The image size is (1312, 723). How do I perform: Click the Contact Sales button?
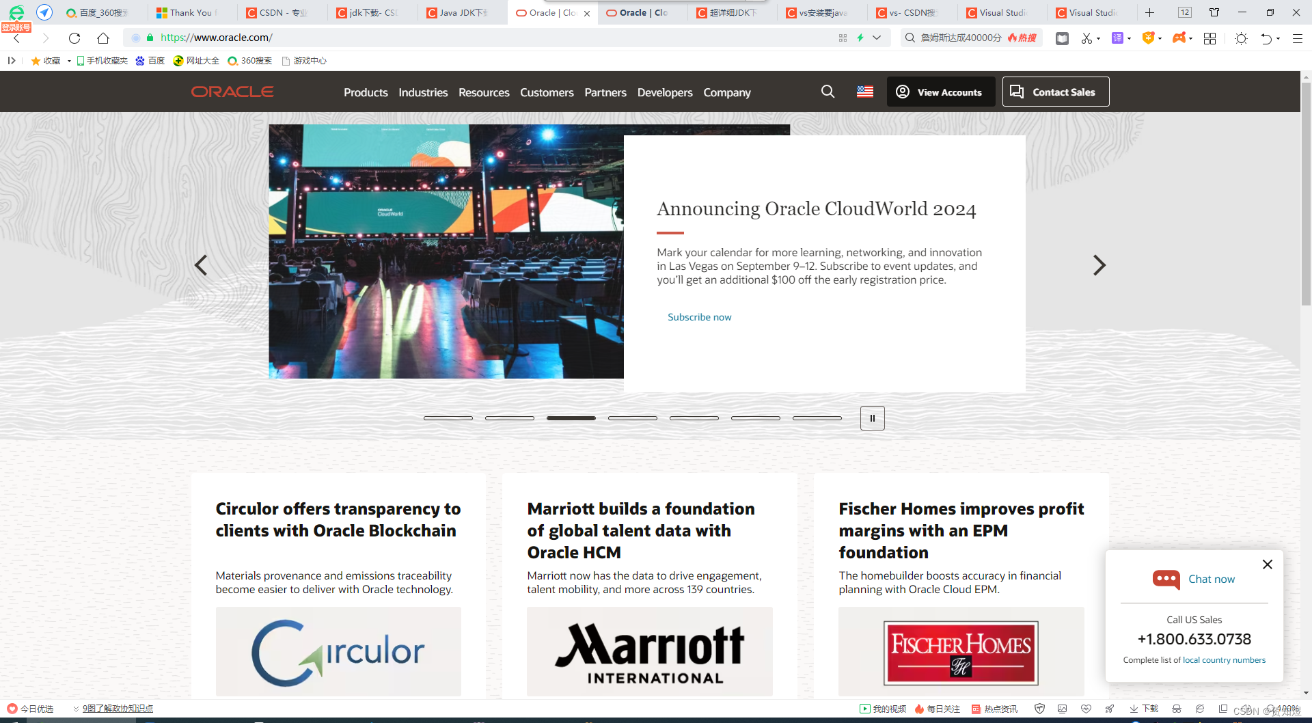click(1055, 92)
